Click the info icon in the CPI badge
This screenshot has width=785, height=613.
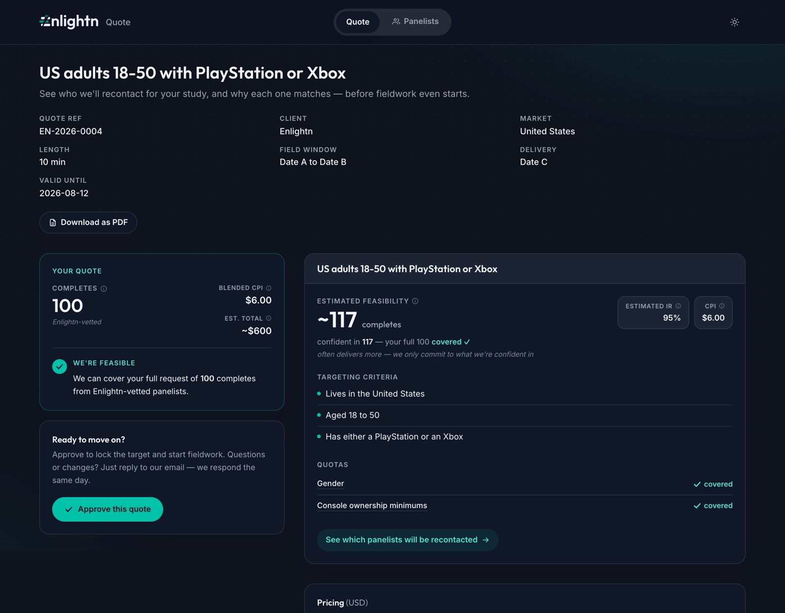pyautogui.click(x=722, y=306)
